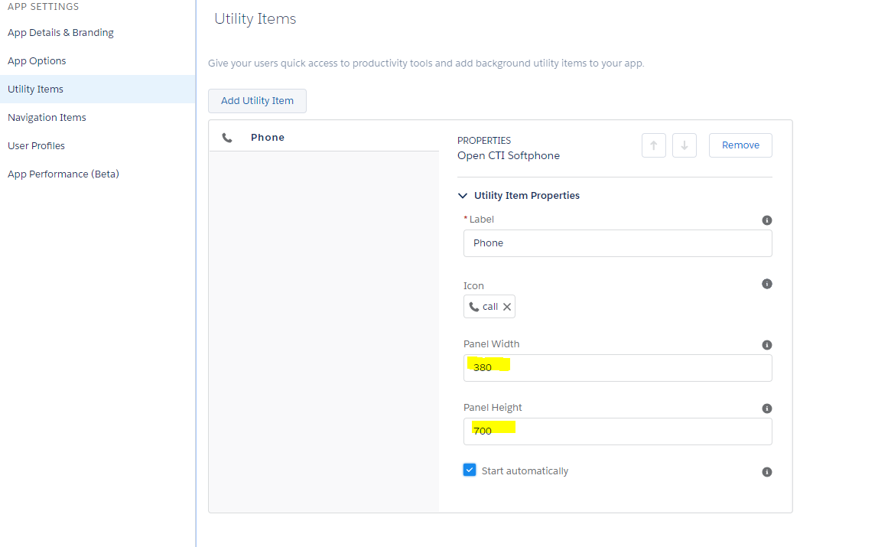This screenshot has height=547, width=878.
Task: Remove the call icon with the X
Action: (x=506, y=307)
